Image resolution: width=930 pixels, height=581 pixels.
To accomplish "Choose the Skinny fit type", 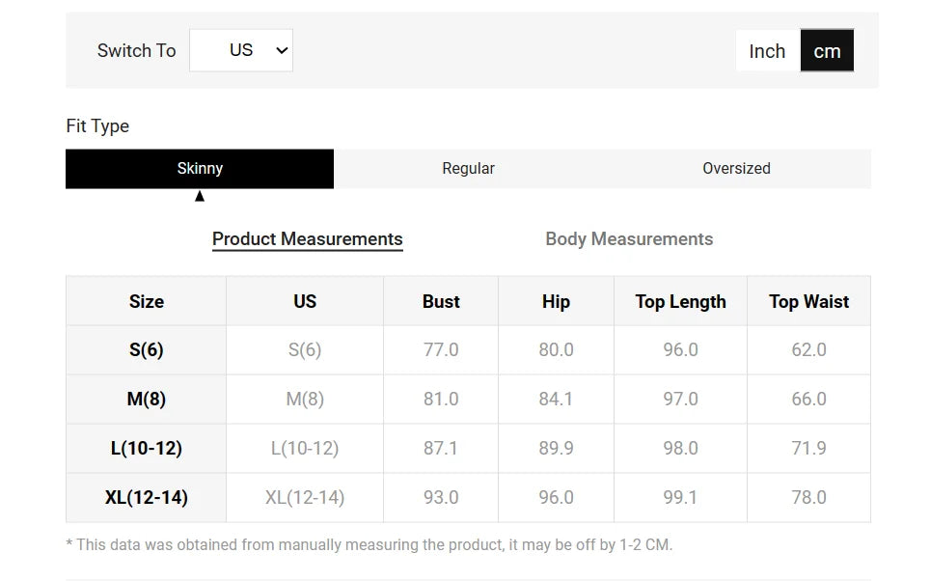I will (x=200, y=169).
